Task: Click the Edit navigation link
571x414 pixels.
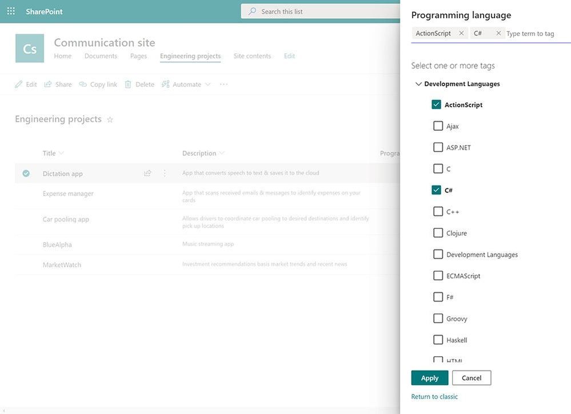Action: click(290, 56)
